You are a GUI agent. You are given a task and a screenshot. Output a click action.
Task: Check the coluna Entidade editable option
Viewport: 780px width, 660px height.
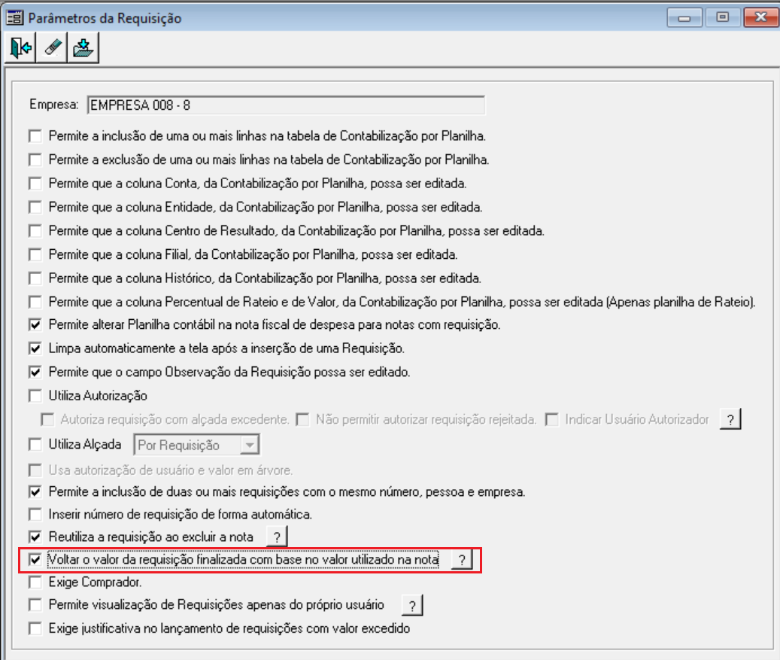(35, 207)
